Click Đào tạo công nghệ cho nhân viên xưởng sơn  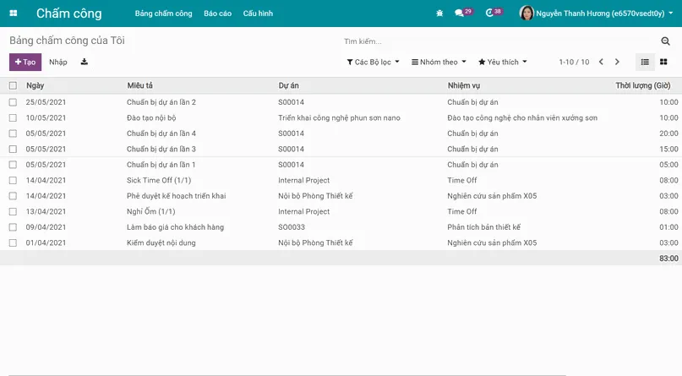point(522,117)
